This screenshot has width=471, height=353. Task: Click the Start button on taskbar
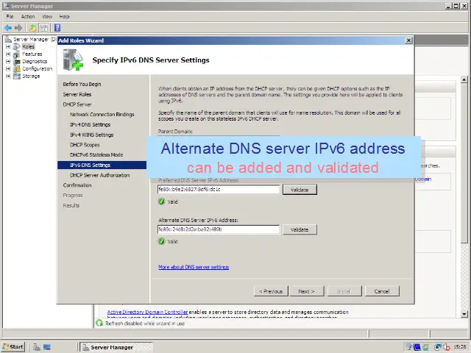pos(13,347)
